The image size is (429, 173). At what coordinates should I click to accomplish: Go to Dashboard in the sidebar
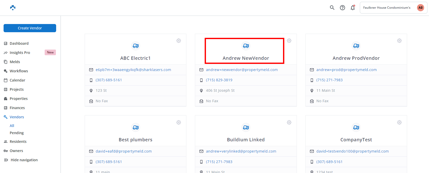click(19, 43)
